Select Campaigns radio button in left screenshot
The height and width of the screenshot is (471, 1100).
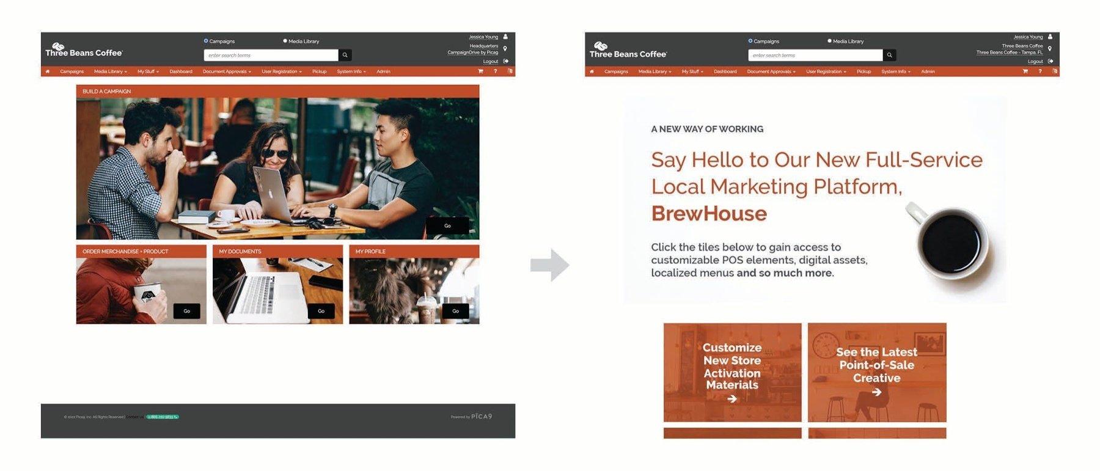206,41
